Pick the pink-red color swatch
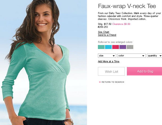The image size is (162, 125). 115,47
